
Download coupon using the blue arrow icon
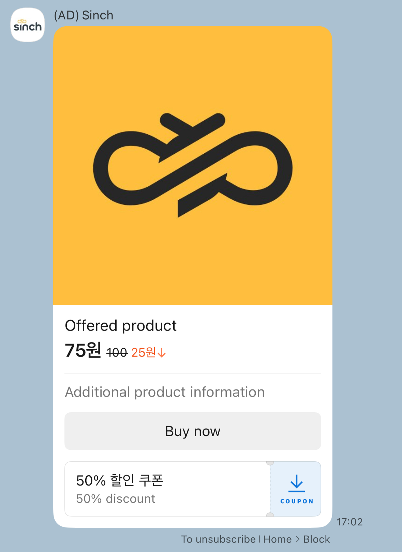(x=296, y=483)
